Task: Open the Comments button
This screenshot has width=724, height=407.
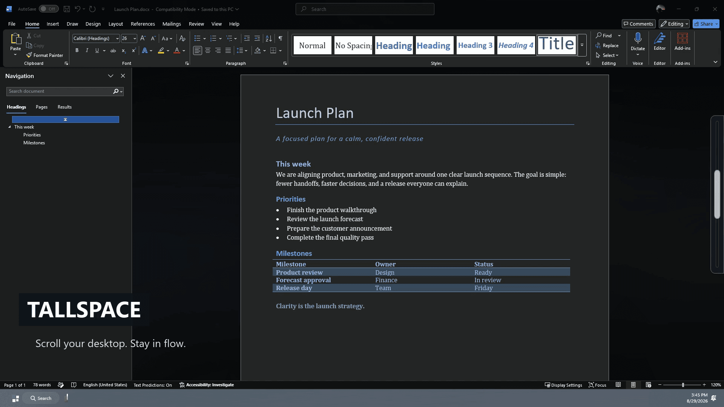Action: (x=638, y=24)
